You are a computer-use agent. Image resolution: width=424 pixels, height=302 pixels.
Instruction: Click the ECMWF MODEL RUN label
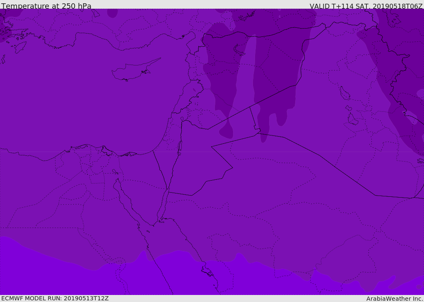click(x=55, y=298)
